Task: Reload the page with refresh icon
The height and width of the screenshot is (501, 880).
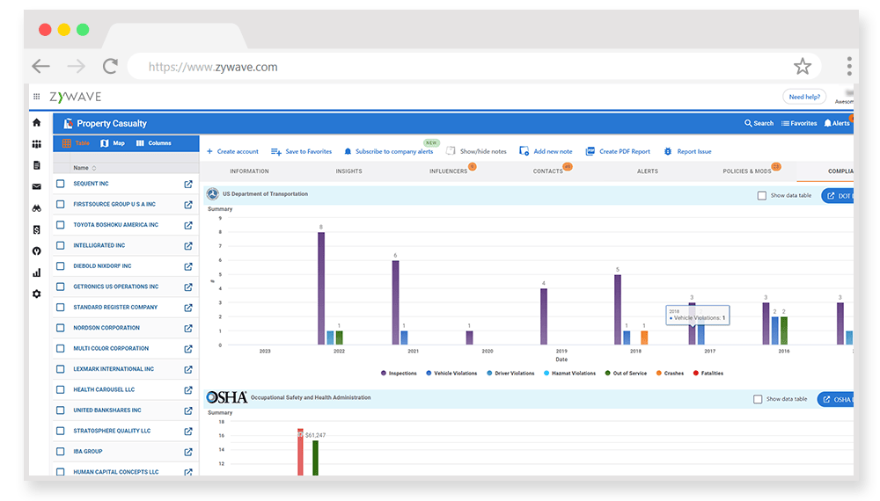Action: (x=110, y=67)
